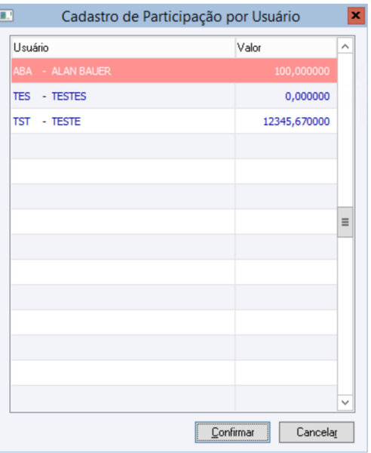Select the TST - TESTE row
Screen dimensions: 371x453
pyautogui.click(x=174, y=122)
